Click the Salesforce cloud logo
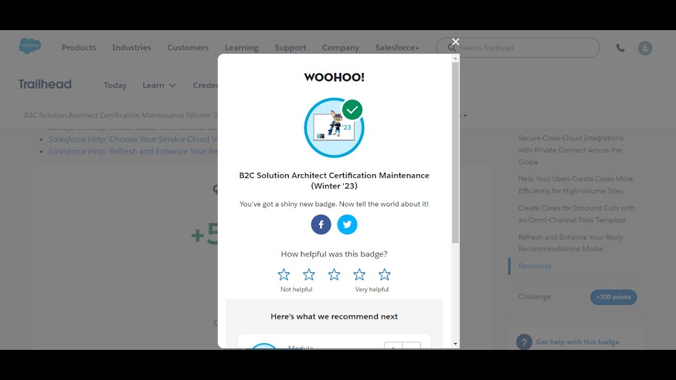 click(x=30, y=46)
